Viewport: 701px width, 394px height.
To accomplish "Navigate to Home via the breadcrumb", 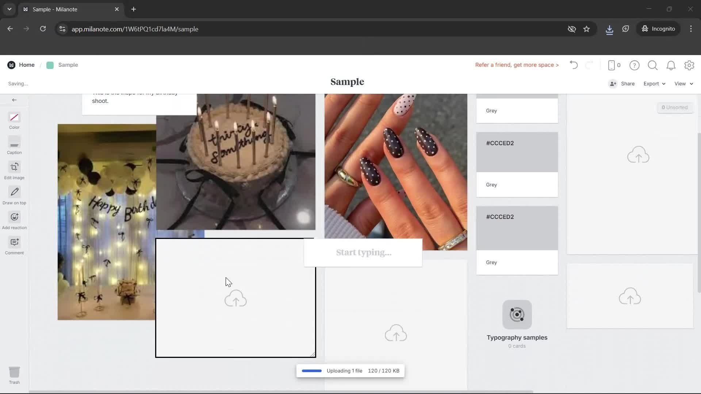I will 26,65.
